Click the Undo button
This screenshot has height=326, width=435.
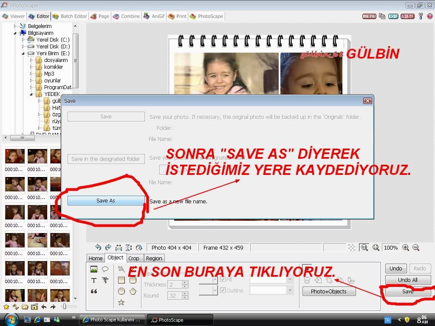396,268
